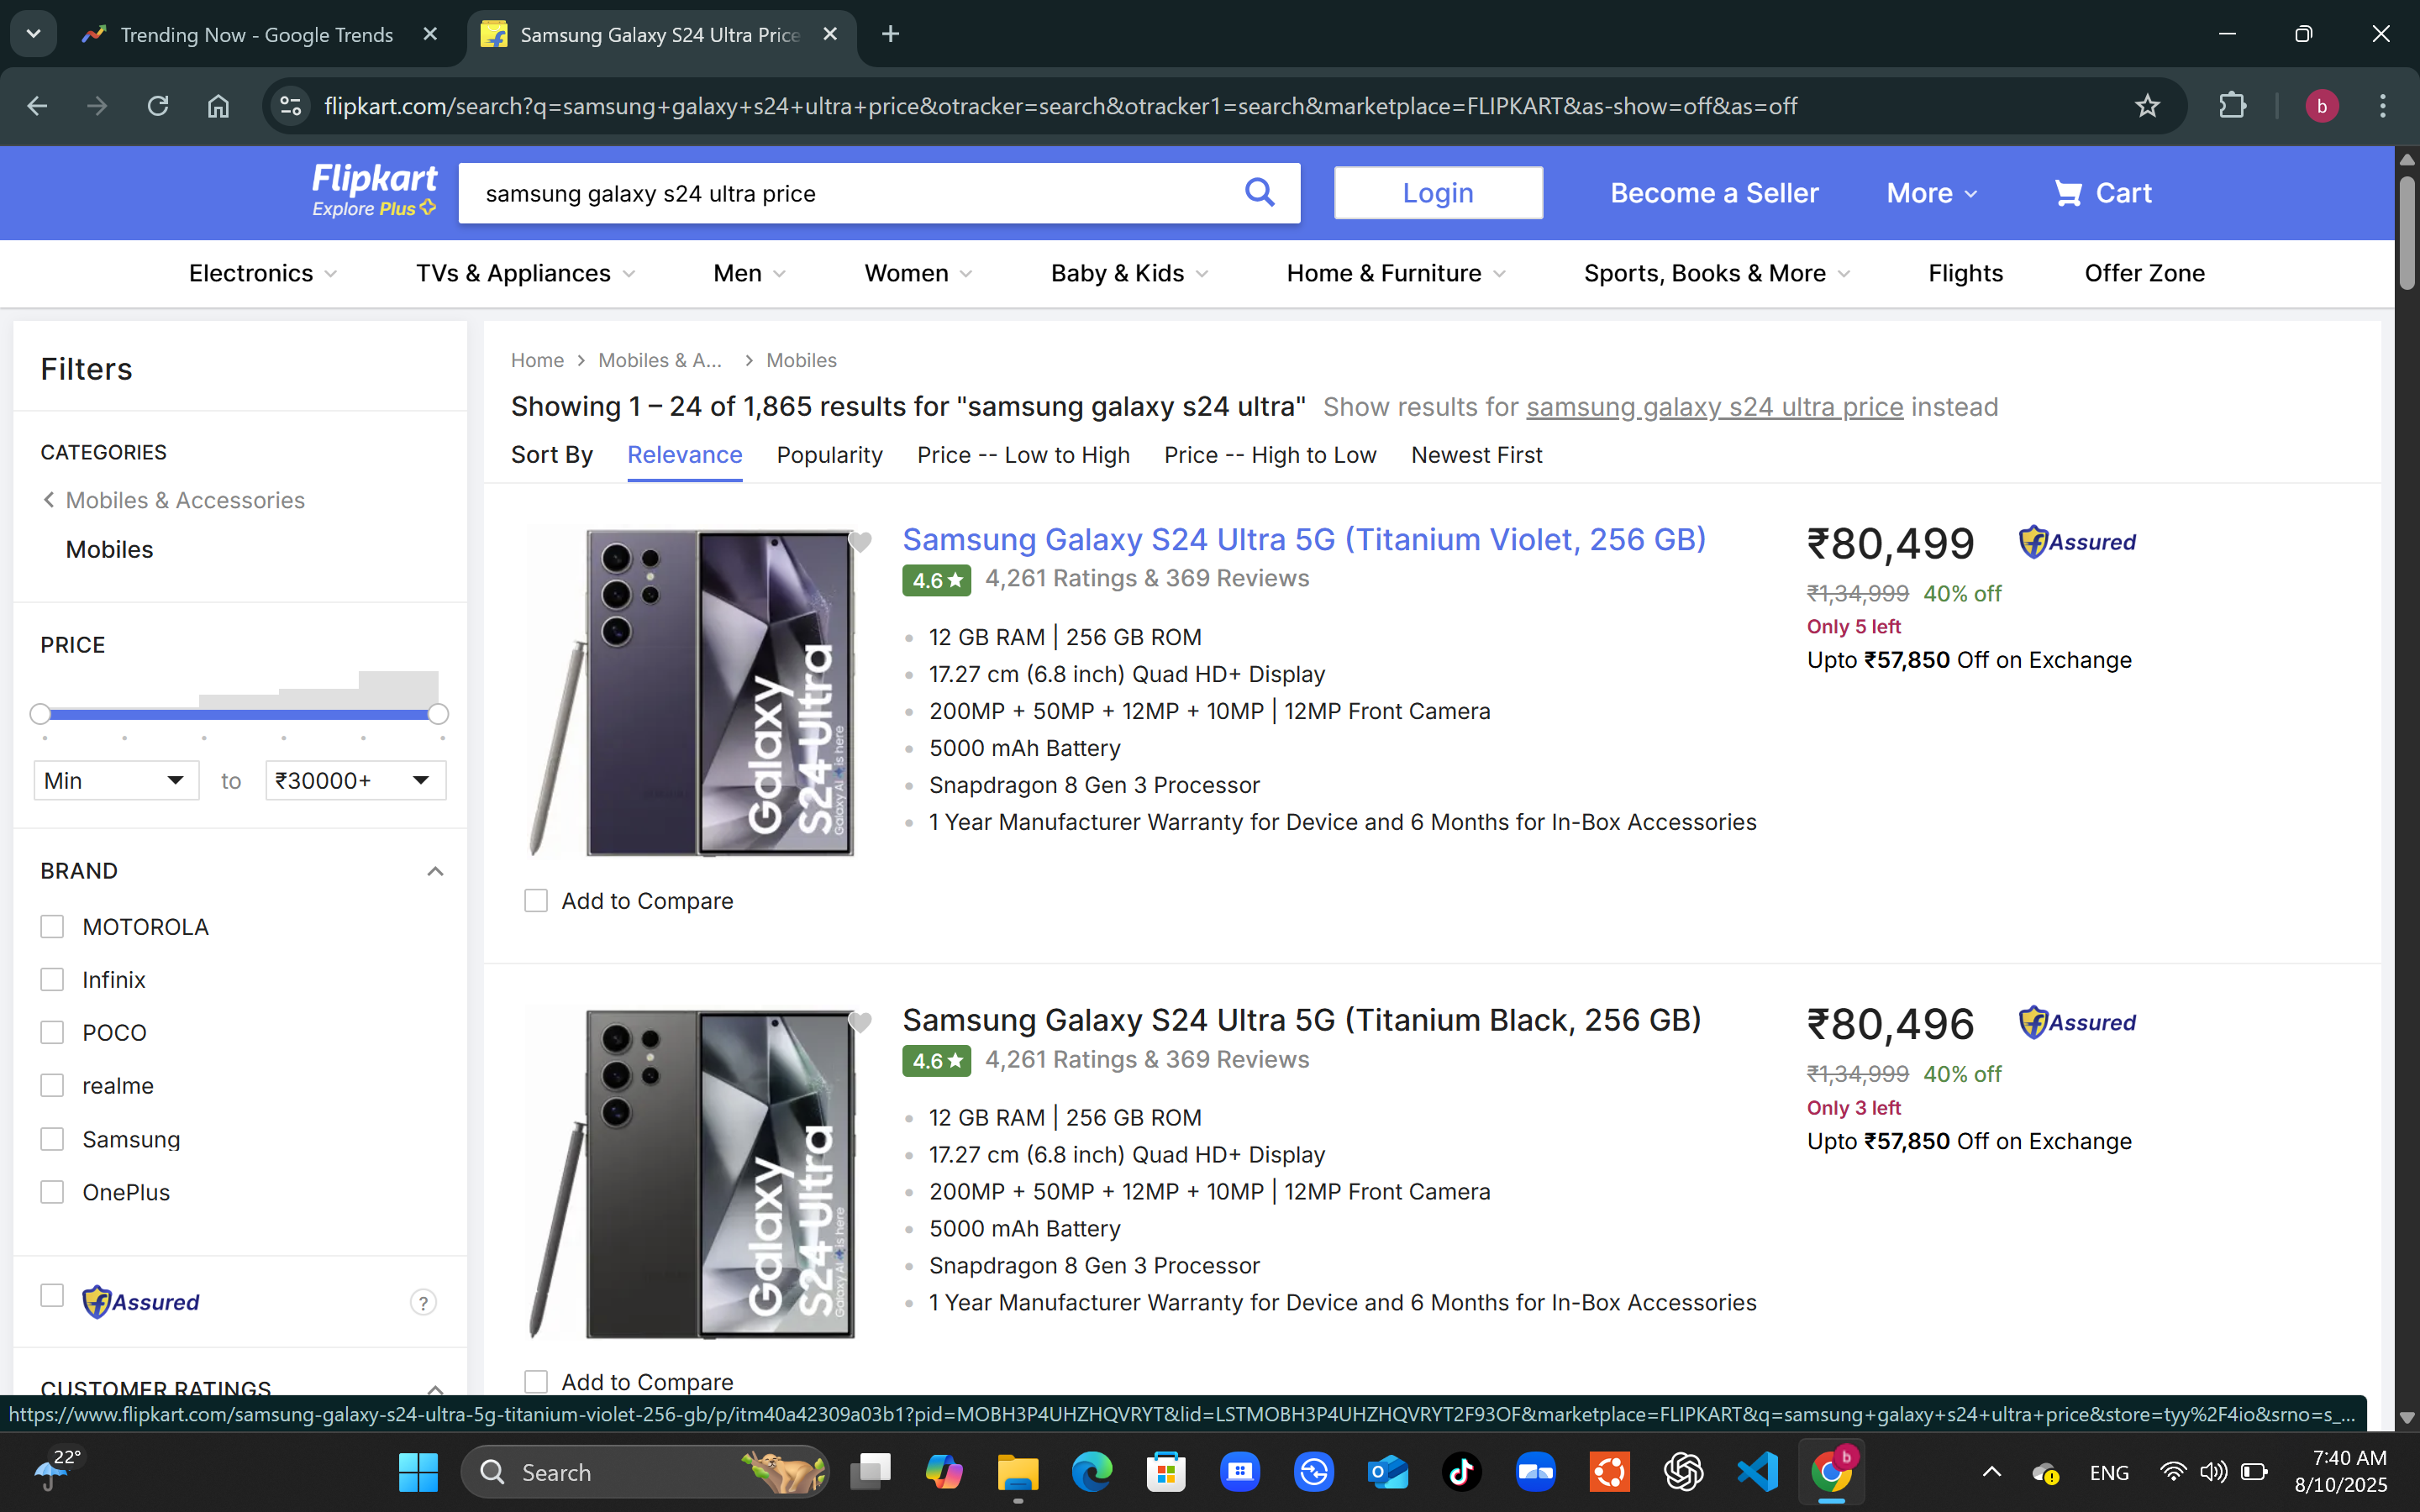Open Microsoft Store from taskbar
This screenshot has height=1512, width=2420.
point(1165,1472)
